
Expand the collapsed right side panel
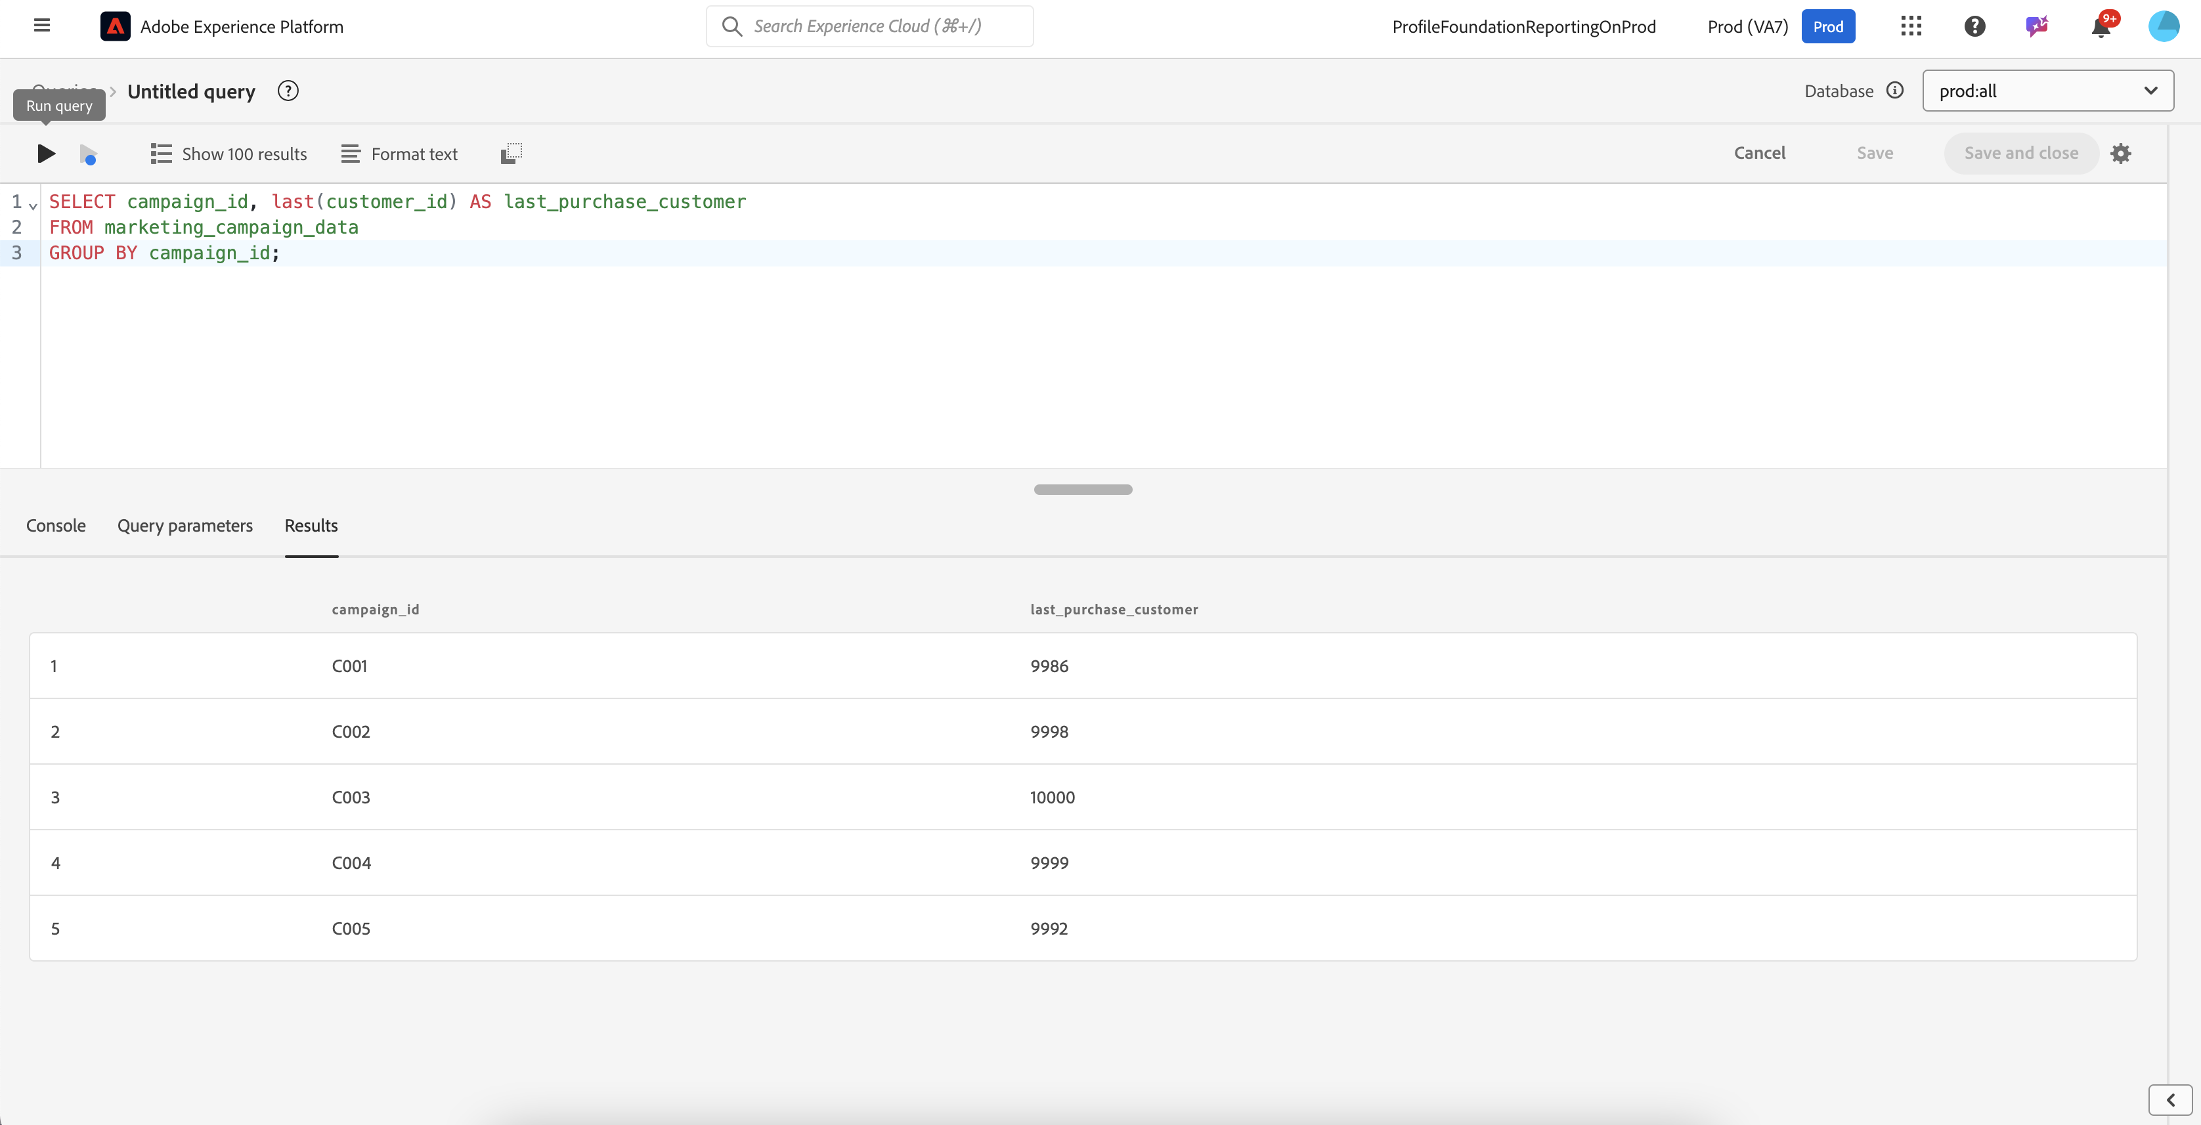[x=2169, y=1099]
